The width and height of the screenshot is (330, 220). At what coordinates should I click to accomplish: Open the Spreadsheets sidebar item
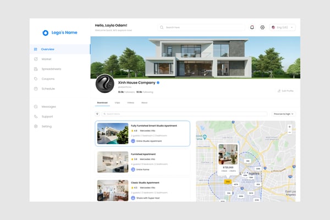[51, 69]
